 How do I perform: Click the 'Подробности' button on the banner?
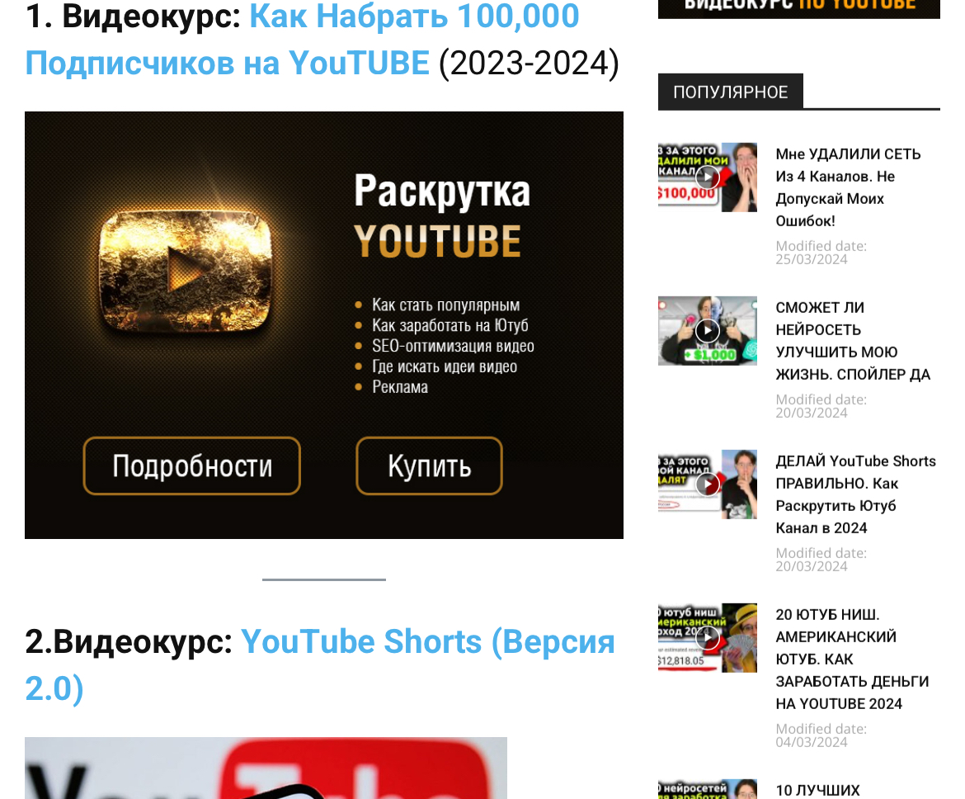click(192, 466)
